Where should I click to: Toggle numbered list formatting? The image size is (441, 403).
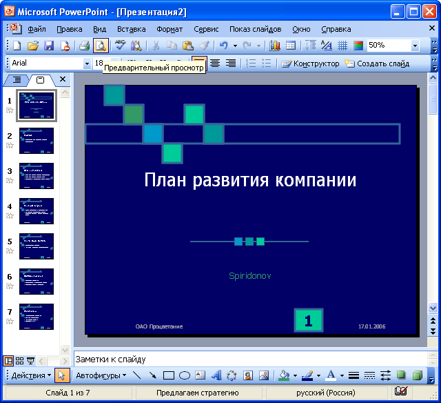click(251, 63)
